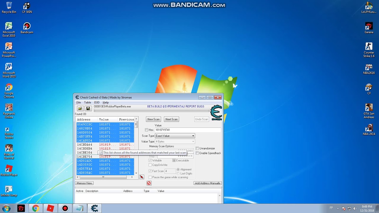Click the scan Value input field
The height and width of the screenshot is (213, 379).
[188, 130]
